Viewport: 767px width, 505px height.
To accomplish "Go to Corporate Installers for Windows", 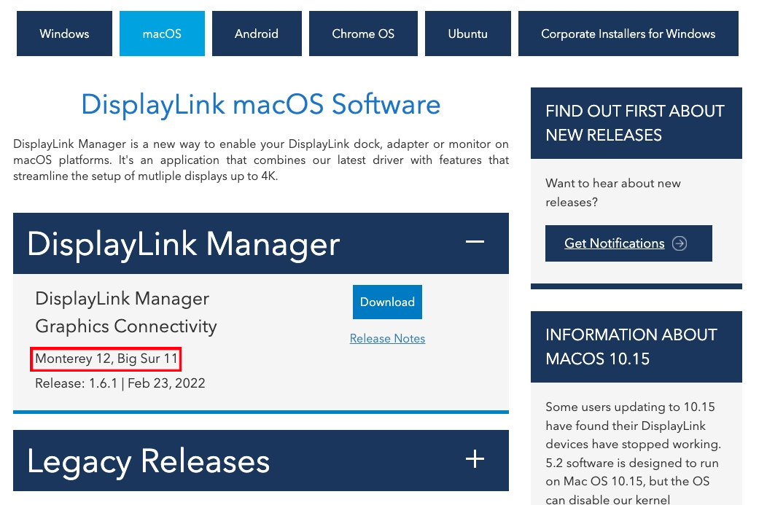I will 628,34.
